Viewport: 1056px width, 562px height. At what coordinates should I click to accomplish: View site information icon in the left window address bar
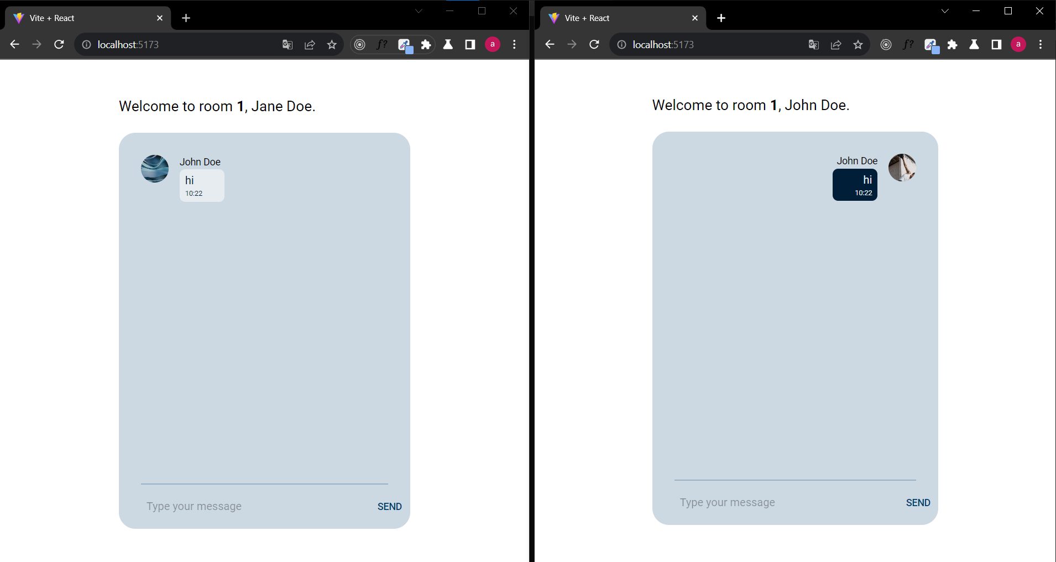coord(86,45)
